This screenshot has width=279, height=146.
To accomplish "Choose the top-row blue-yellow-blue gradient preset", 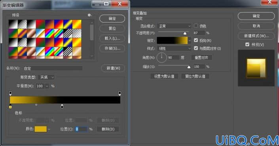I will click(68, 24).
